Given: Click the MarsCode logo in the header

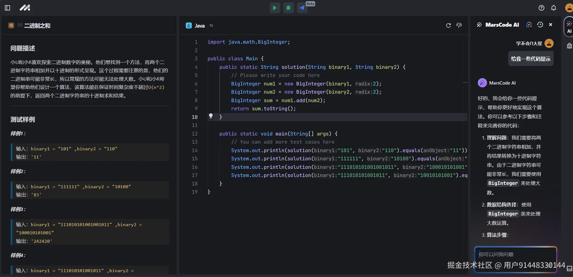Looking at the screenshot, I should (x=25, y=8).
